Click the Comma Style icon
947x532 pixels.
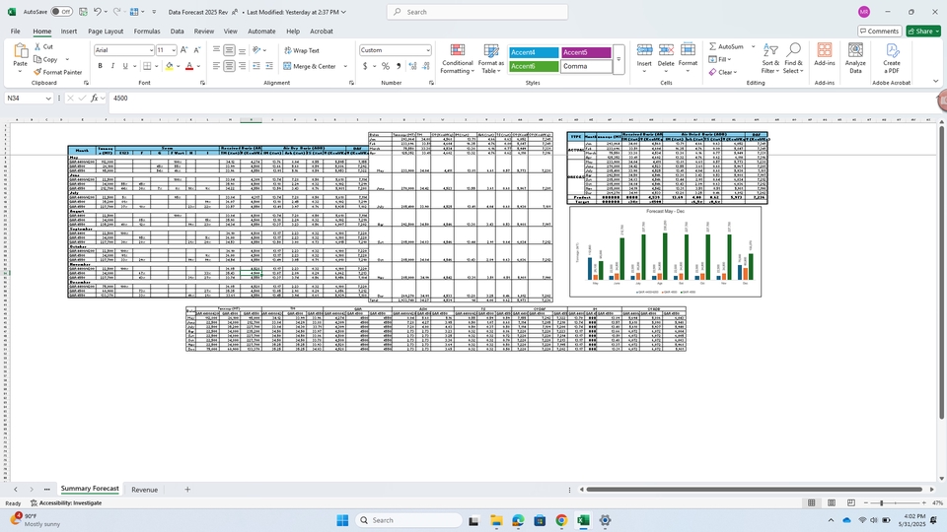point(399,66)
